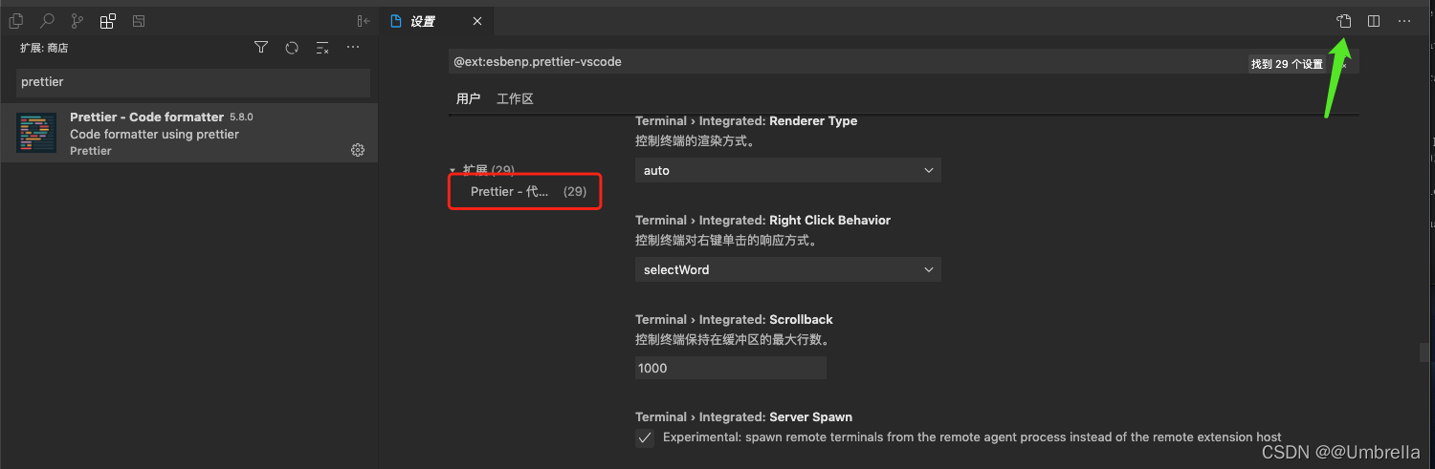Click the Right Click Behavior setting title
The width and height of the screenshot is (1435, 469).
(762, 220)
